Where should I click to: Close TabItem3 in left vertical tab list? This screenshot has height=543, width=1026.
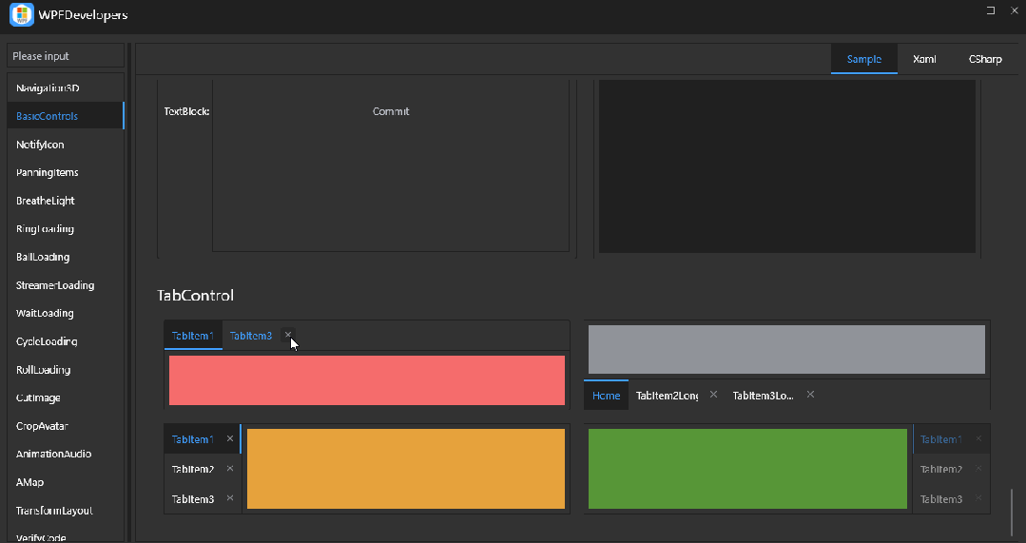click(x=230, y=498)
